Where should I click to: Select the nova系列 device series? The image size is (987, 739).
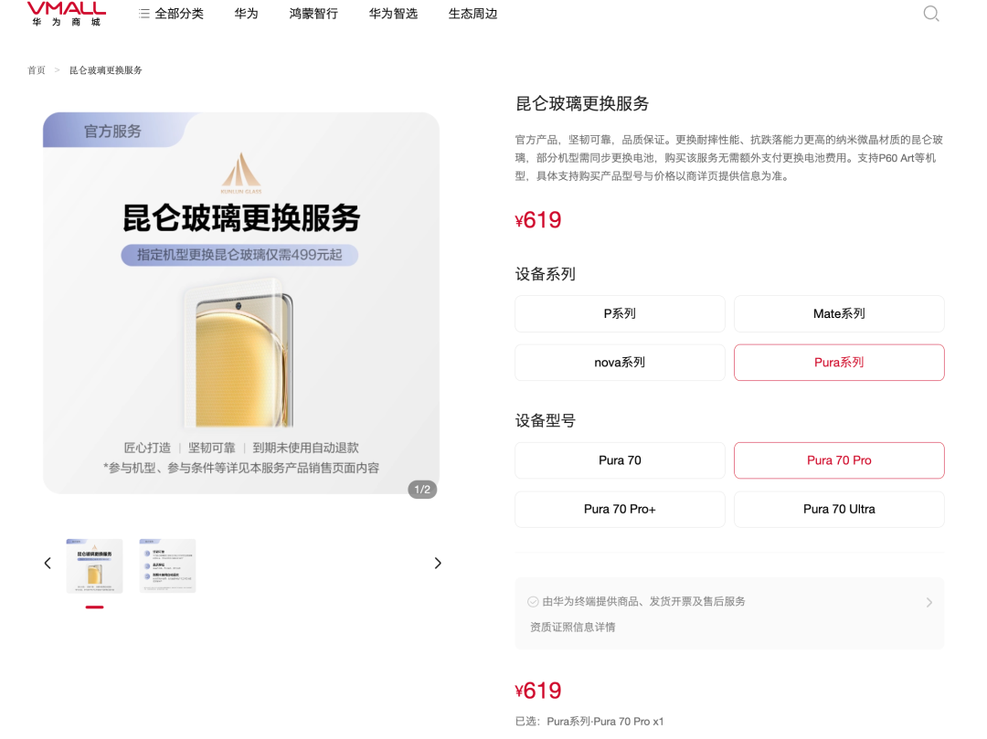click(x=620, y=363)
